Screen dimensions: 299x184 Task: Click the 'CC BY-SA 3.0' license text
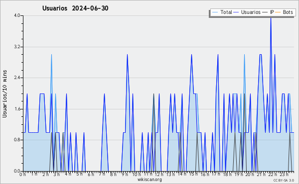(x=284, y=181)
